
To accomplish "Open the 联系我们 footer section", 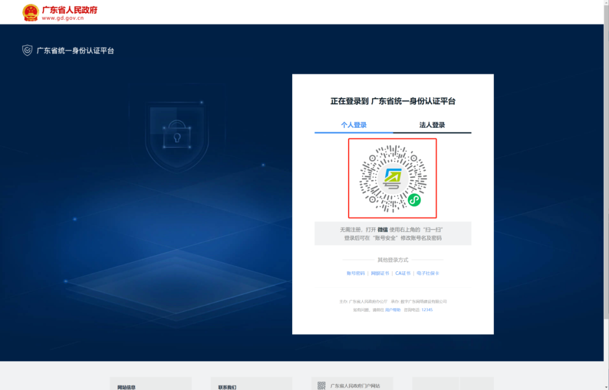I will 227,387.
